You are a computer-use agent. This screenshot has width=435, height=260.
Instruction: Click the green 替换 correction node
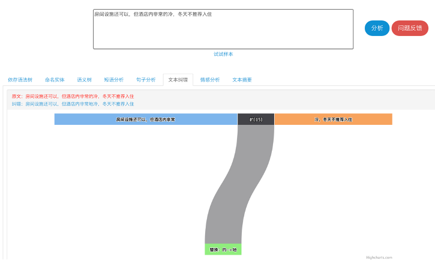click(223, 249)
